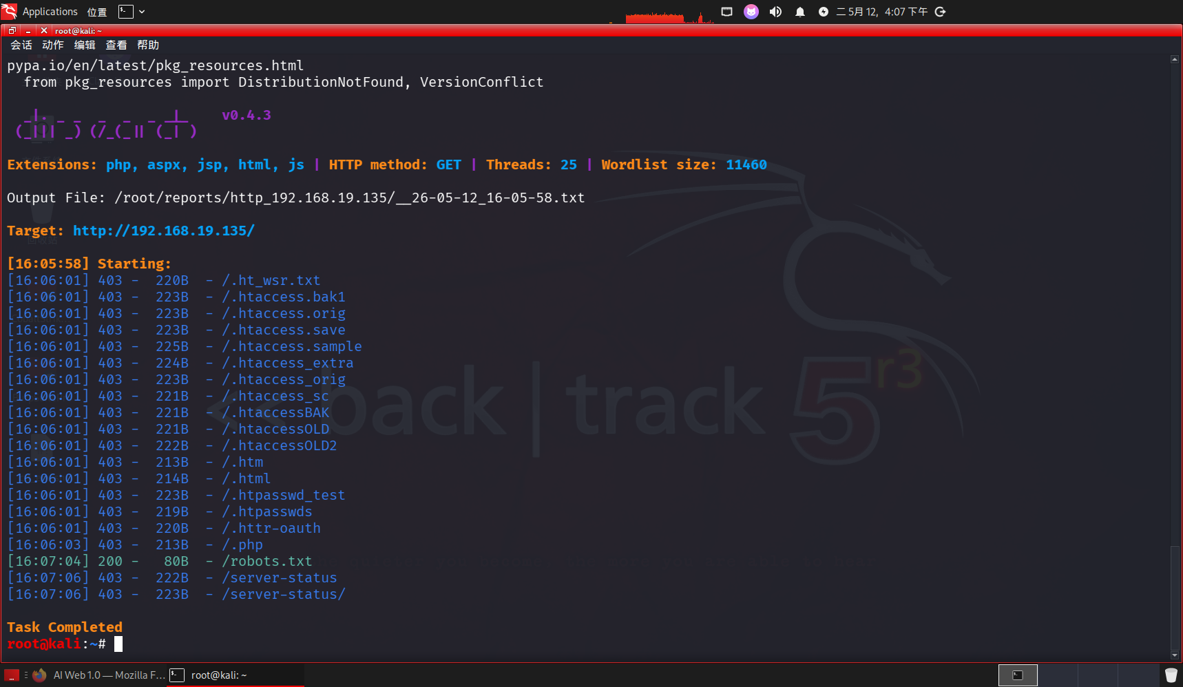Click the /robots.txt result line
Image resolution: width=1183 pixels, height=687 pixels.
160,561
